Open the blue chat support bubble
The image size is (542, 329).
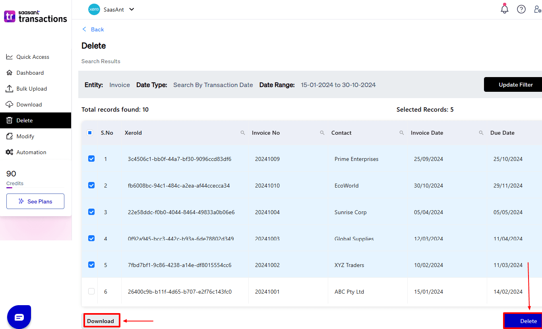click(x=19, y=317)
